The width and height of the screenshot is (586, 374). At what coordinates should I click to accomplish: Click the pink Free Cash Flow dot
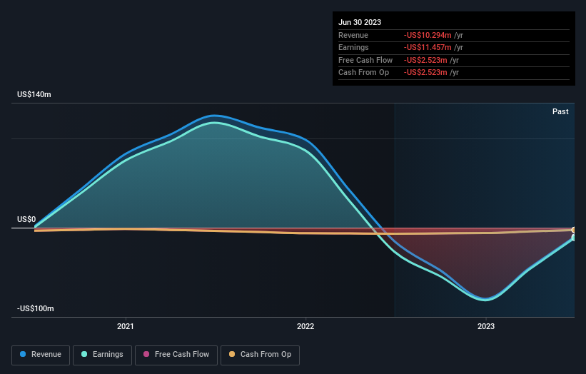pyautogui.click(x=146, y=354)
